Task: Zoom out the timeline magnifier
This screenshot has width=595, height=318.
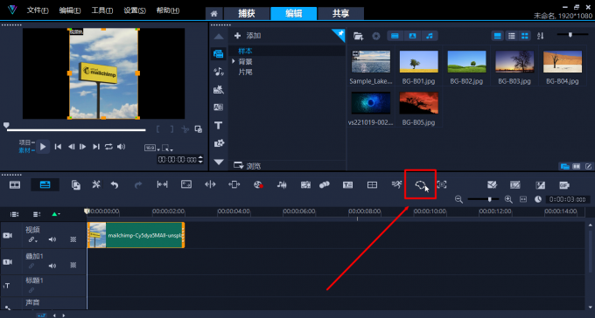Action: tap(458, 199)
